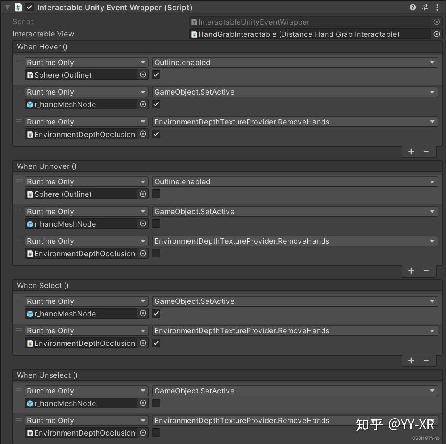Open the GameObject.SetActive function dropdown under When Select
This screenshot has height=444, width=446.
pyautogui.click(x=295, y=301)
